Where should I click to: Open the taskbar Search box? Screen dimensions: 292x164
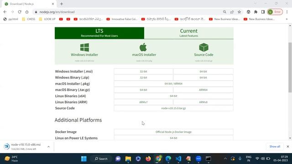click(x=101, y=159)
